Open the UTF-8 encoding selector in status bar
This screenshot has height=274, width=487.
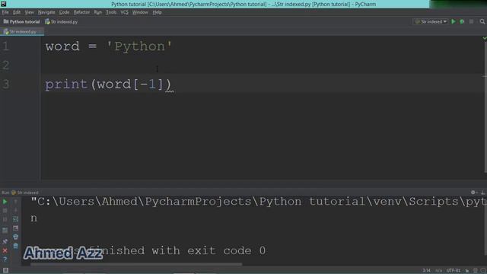click(454, 271)
